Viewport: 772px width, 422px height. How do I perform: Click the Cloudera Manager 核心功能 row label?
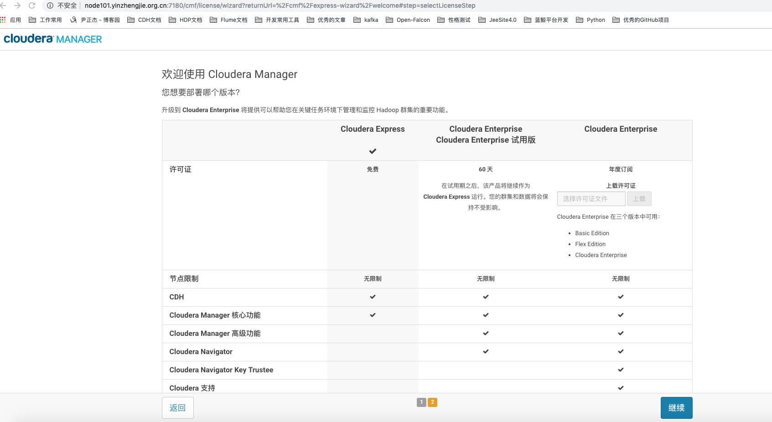[215, 315]
